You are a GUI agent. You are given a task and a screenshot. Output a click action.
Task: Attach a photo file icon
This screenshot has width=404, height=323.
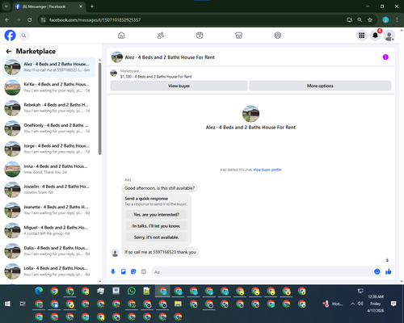[124, 271]
